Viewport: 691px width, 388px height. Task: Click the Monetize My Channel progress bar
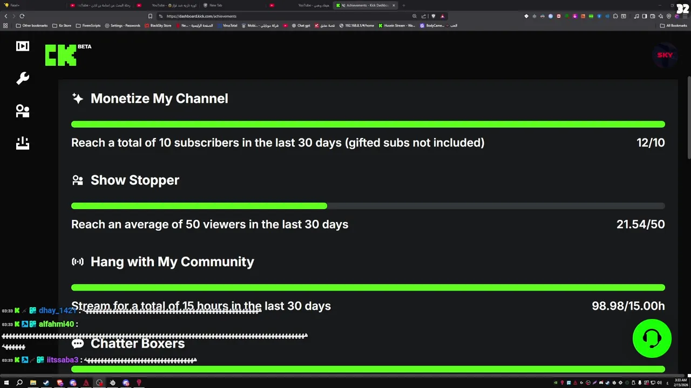[x=368, y=124]
